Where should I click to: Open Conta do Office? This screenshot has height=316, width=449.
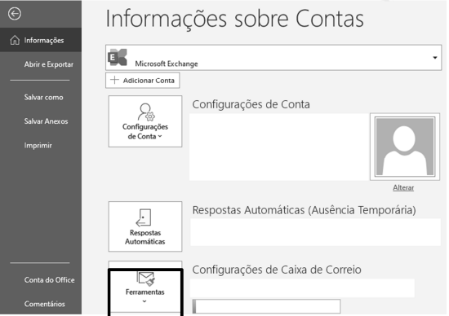(49, 279)
